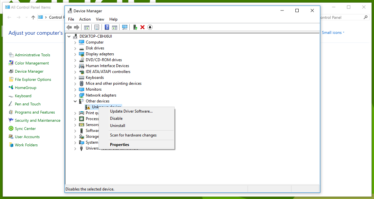The width and height of the screenshot is (374, 199).
Task: Open User Accounts in Control Panel
Action: (x=27, y=137)
